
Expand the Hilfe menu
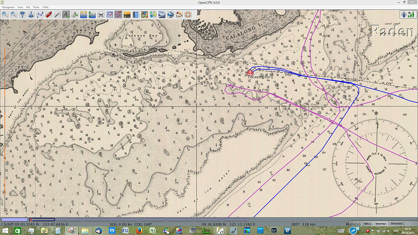[x=45, y=7]
